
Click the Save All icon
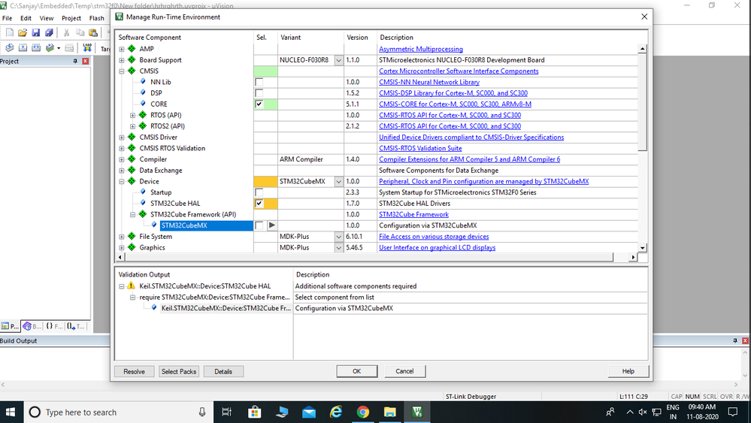click(49, 32)
